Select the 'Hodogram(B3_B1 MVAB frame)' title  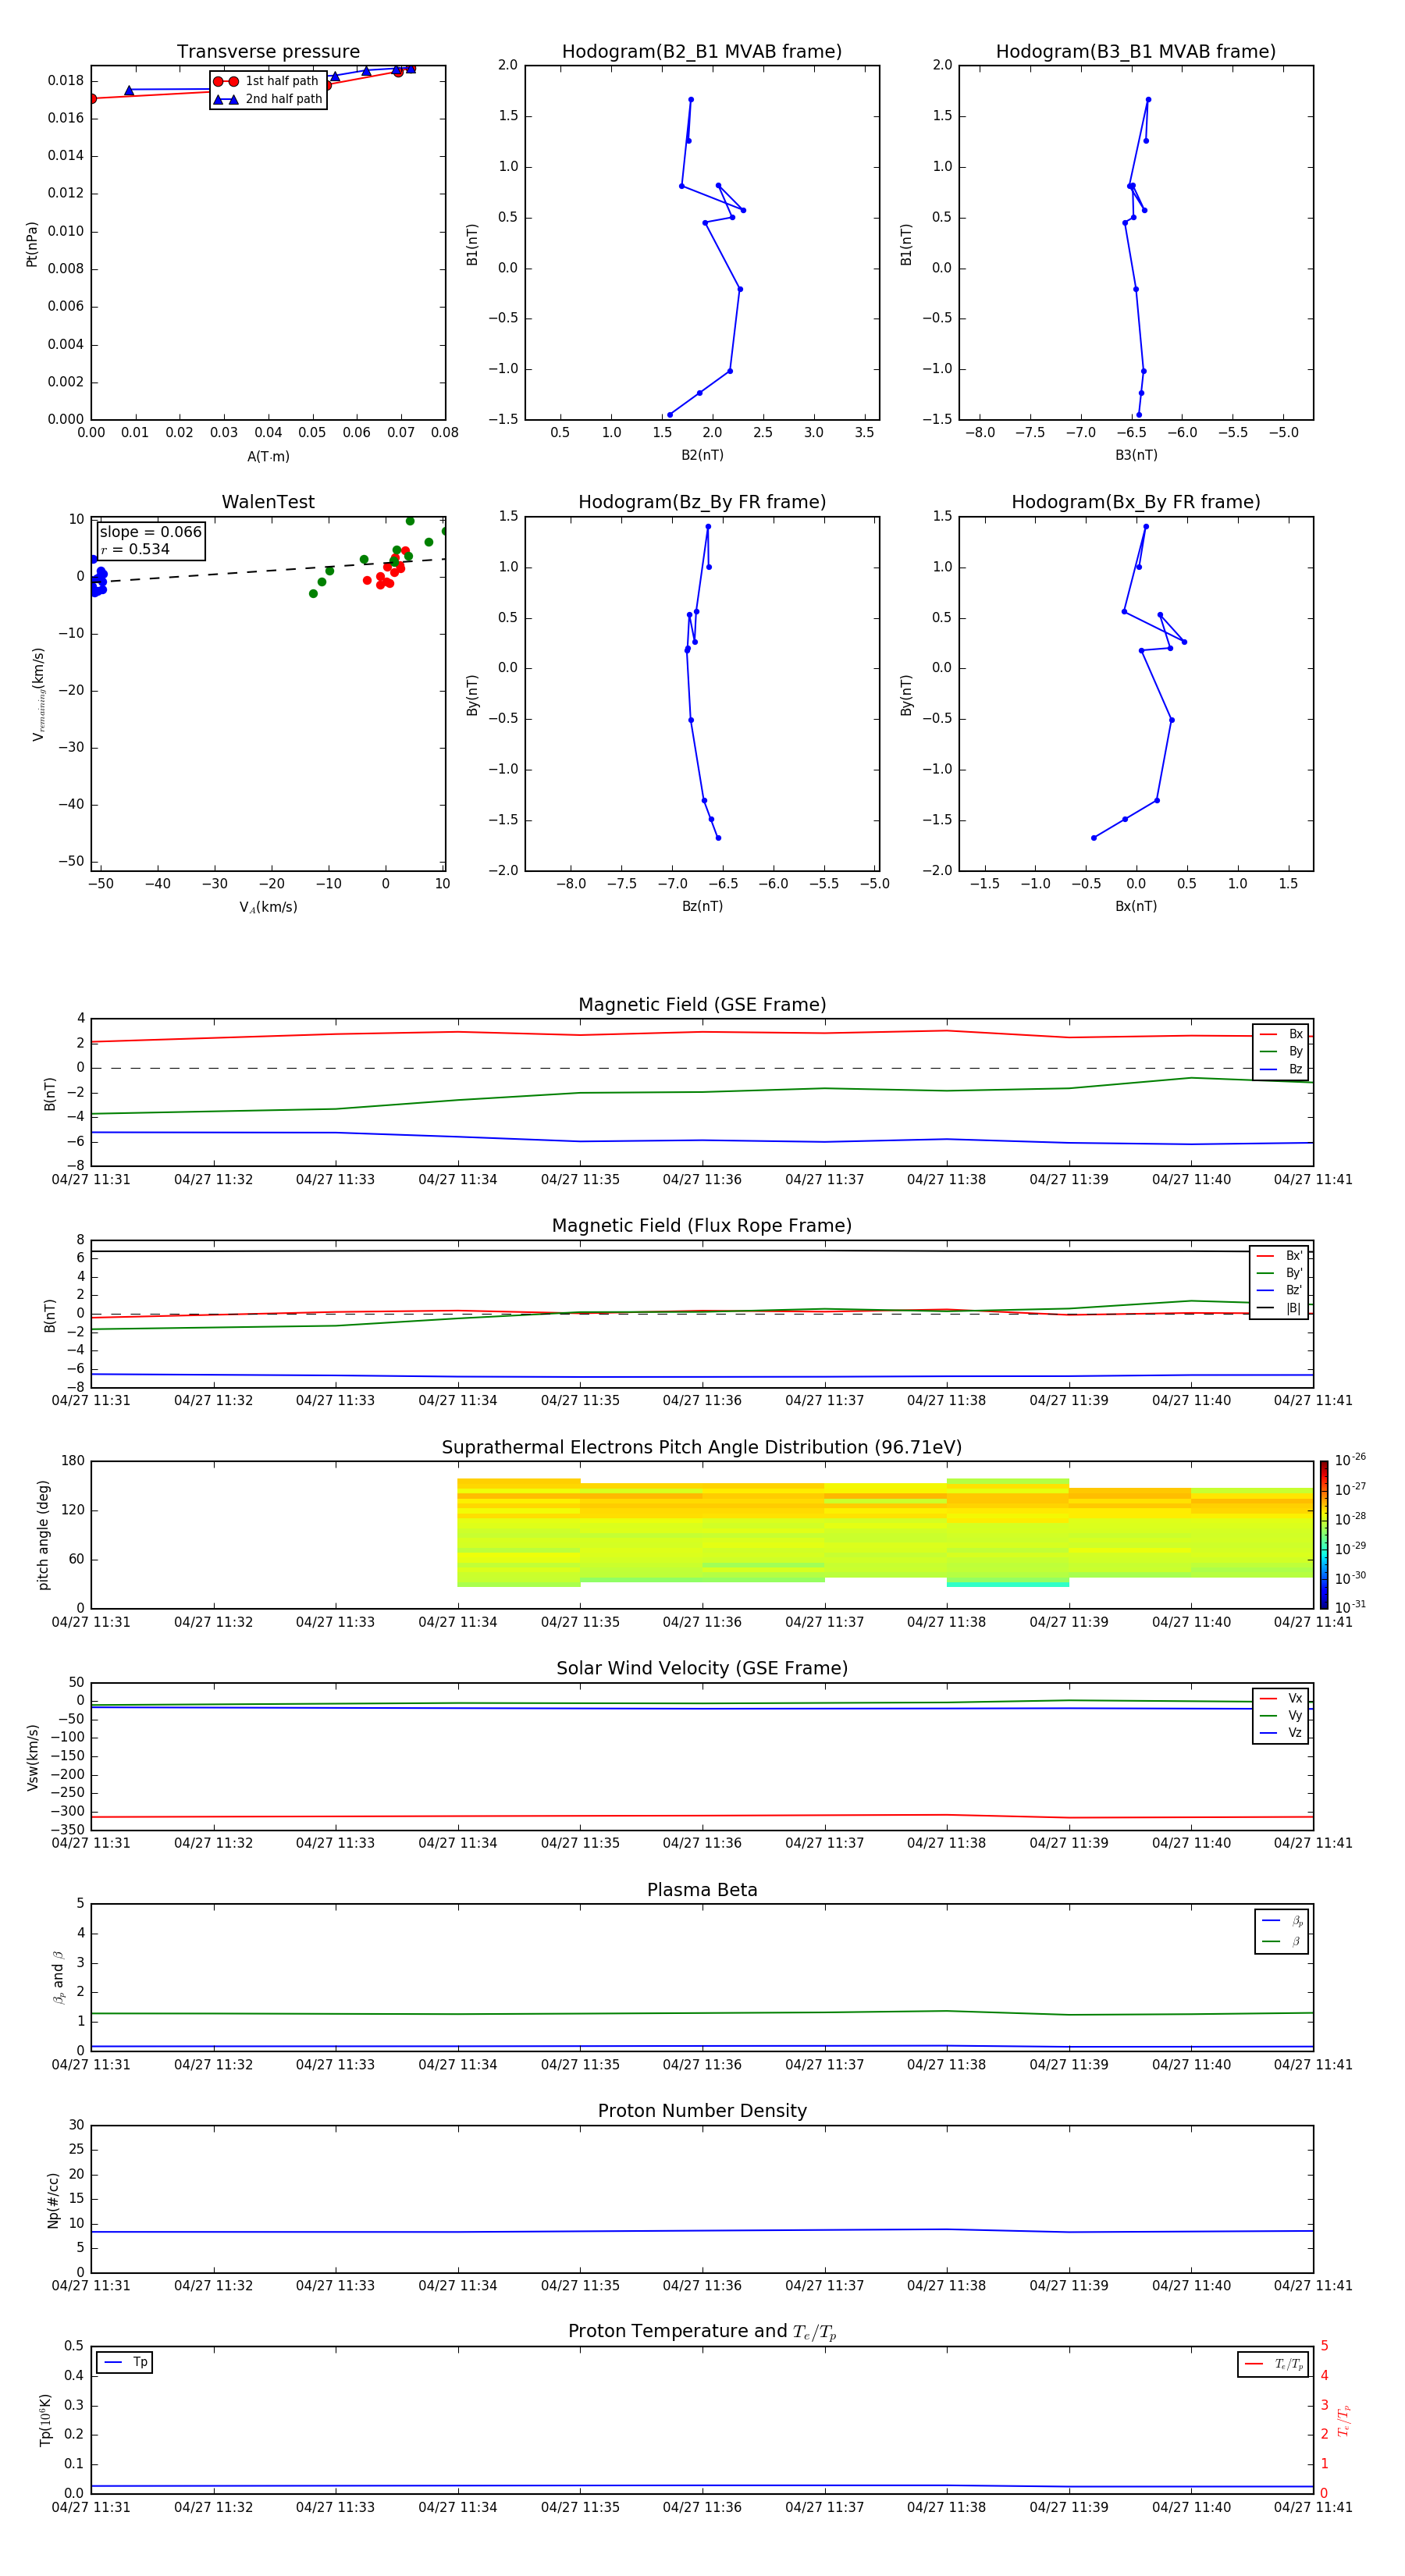(1136, 51)
